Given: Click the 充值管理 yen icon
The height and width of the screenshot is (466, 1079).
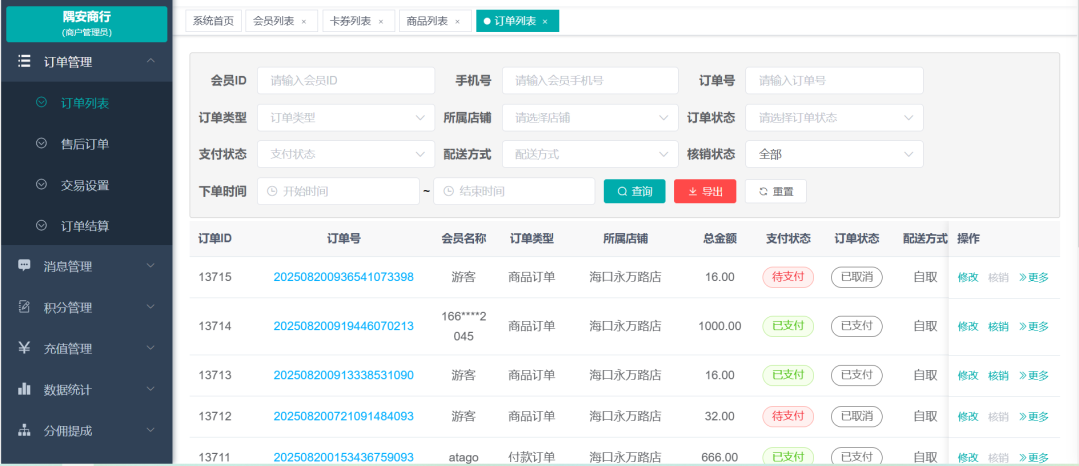Looking at the screenshot, I should pyautogui.click(x=24, y=348).
